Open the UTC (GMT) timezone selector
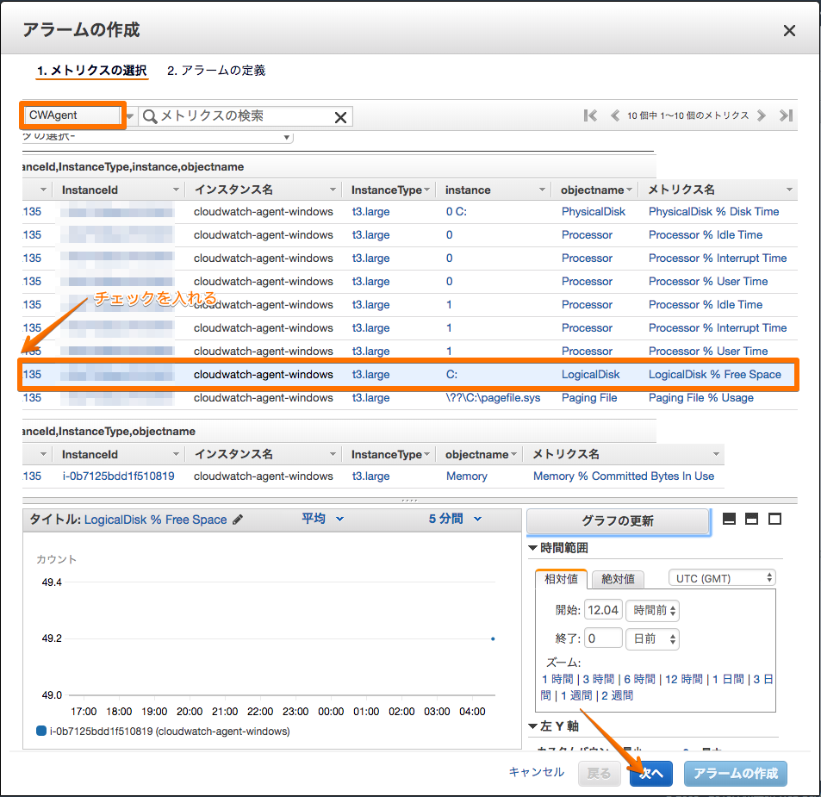Viewport: 821px width, 797px height. (x=722, y=577)
